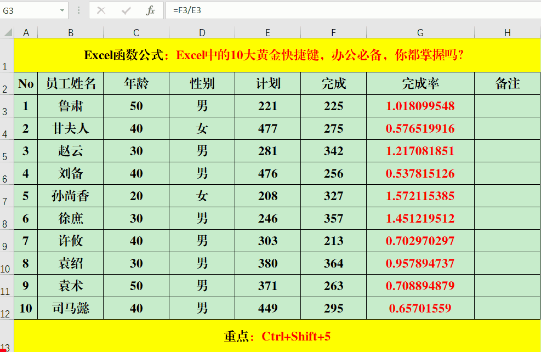Select the cell with name 司马懿

coord(70,308)
